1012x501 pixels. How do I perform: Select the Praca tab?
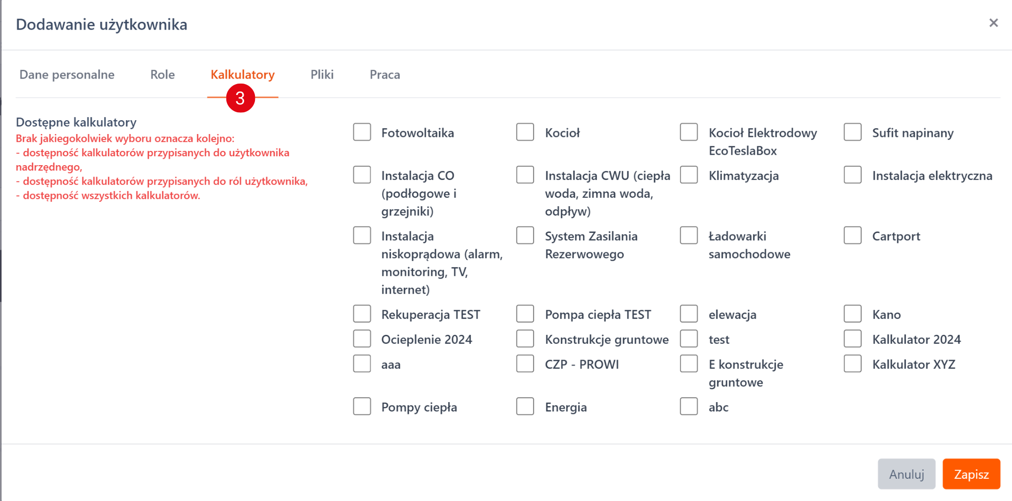(384, 75)
